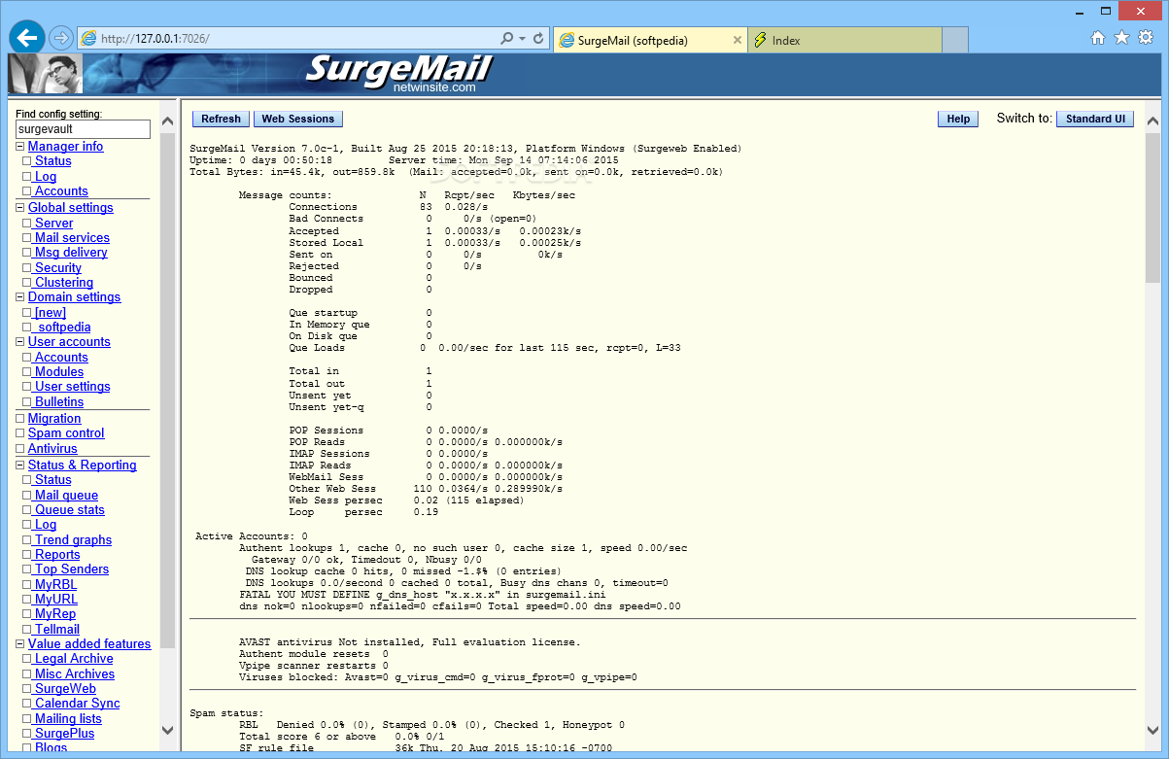Switch to the Index browser tab
This screenshot has width=1169, height=759.
(x=844, y=40)
